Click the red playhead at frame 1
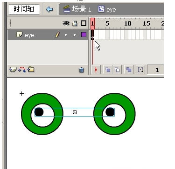 pos(92,23)
